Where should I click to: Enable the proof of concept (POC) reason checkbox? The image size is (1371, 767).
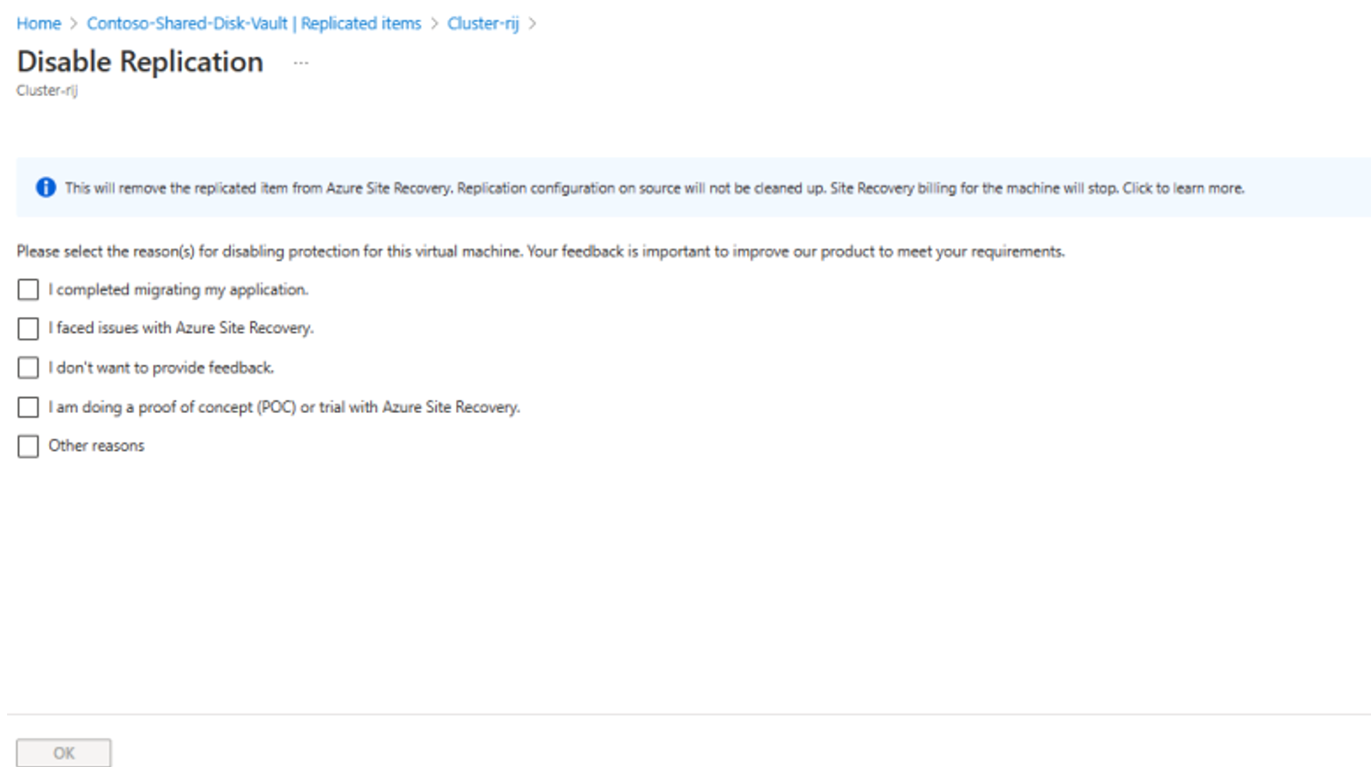tap(28, 407)
